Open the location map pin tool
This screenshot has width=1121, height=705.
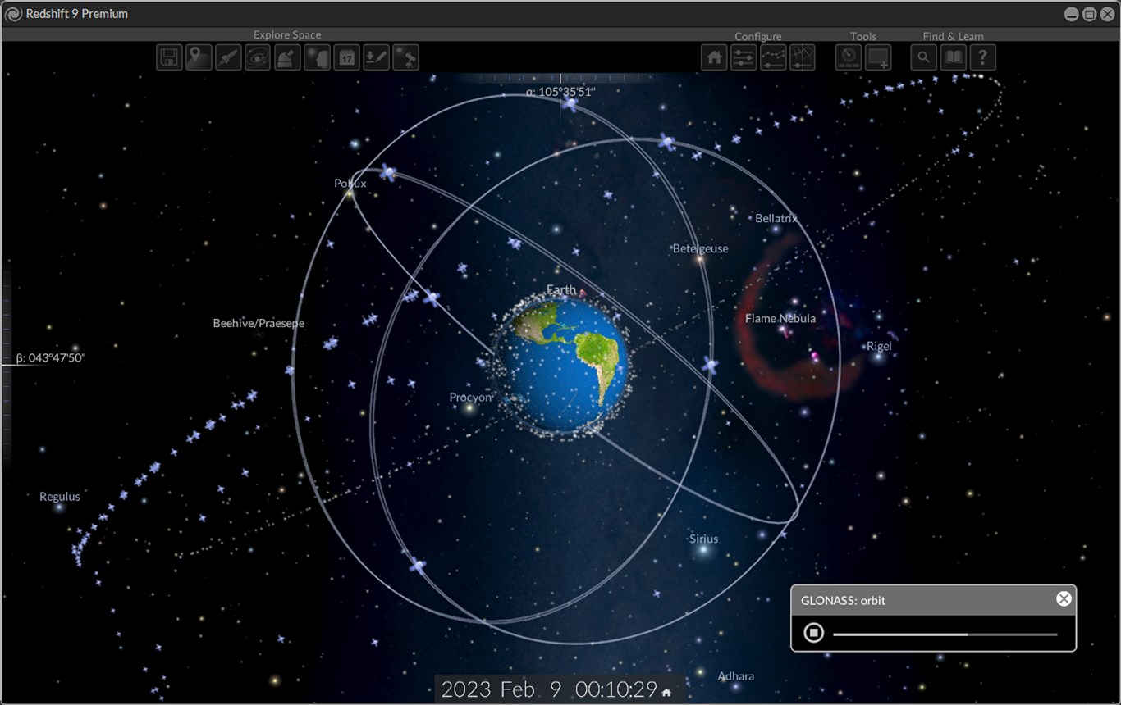tap(199, 57)
